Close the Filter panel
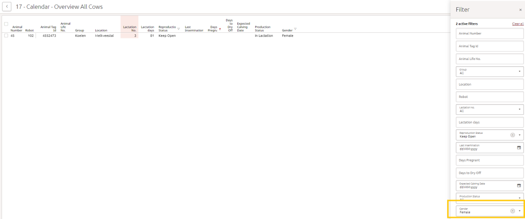Screen dimensions: 525x219 [520, 10]
